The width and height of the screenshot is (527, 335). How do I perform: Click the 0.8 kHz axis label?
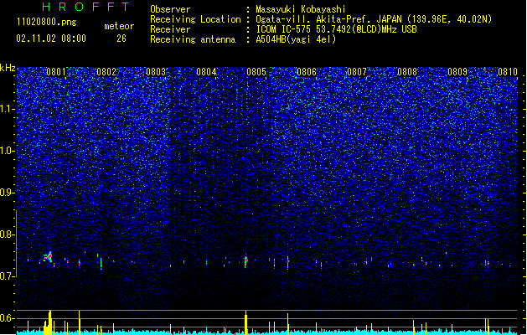[x=8, y=234]
